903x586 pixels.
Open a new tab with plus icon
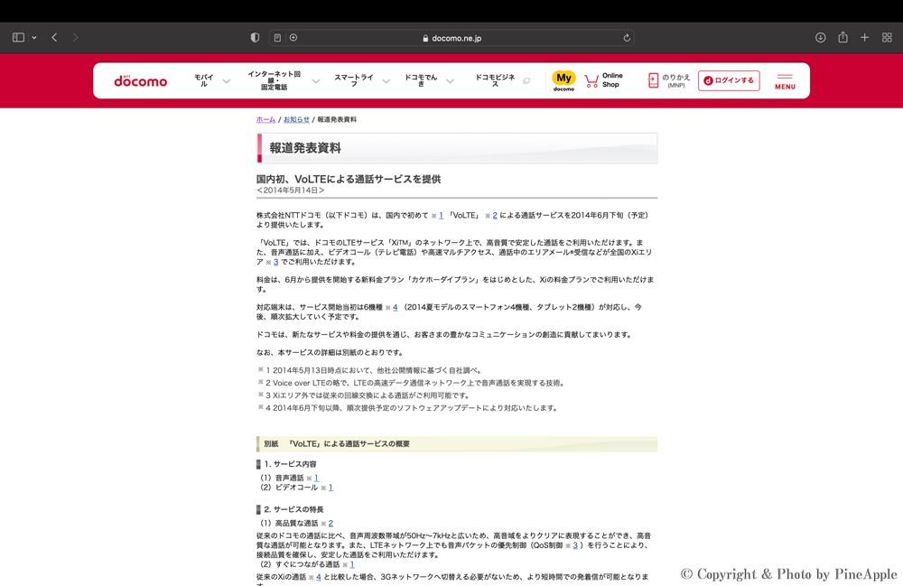tap(864, 38)
